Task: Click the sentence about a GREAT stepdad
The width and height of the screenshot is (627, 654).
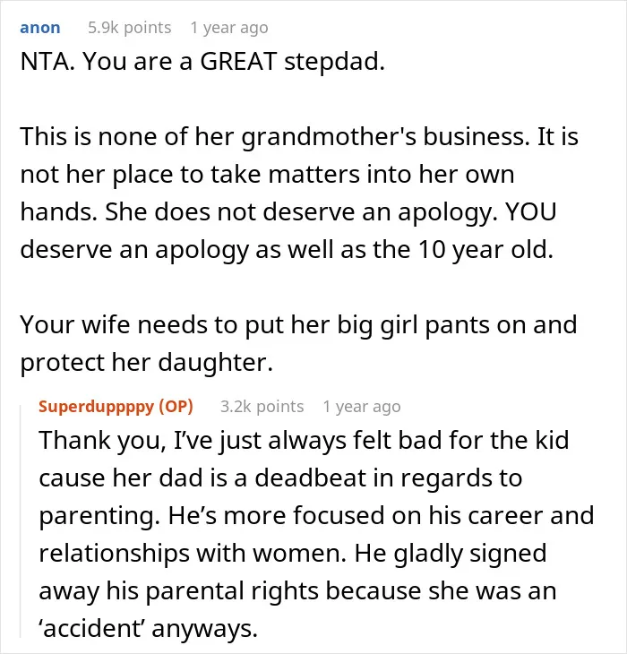Action: tap(234, 61)
